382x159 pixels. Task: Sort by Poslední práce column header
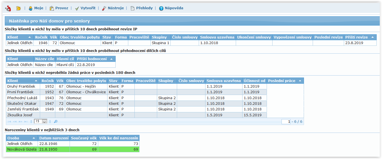(285, 81)
